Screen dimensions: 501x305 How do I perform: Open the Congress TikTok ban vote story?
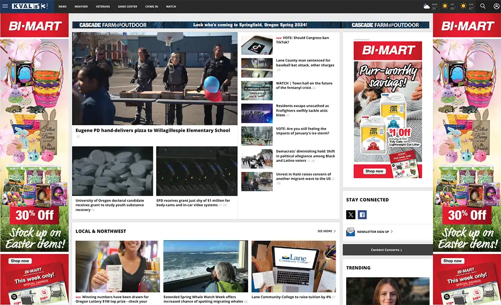pyautogui.click(x=302, y=40)
